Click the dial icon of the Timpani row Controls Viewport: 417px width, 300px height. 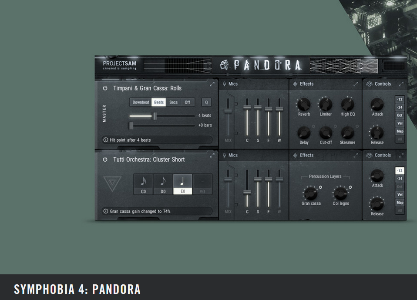(369, 84)
